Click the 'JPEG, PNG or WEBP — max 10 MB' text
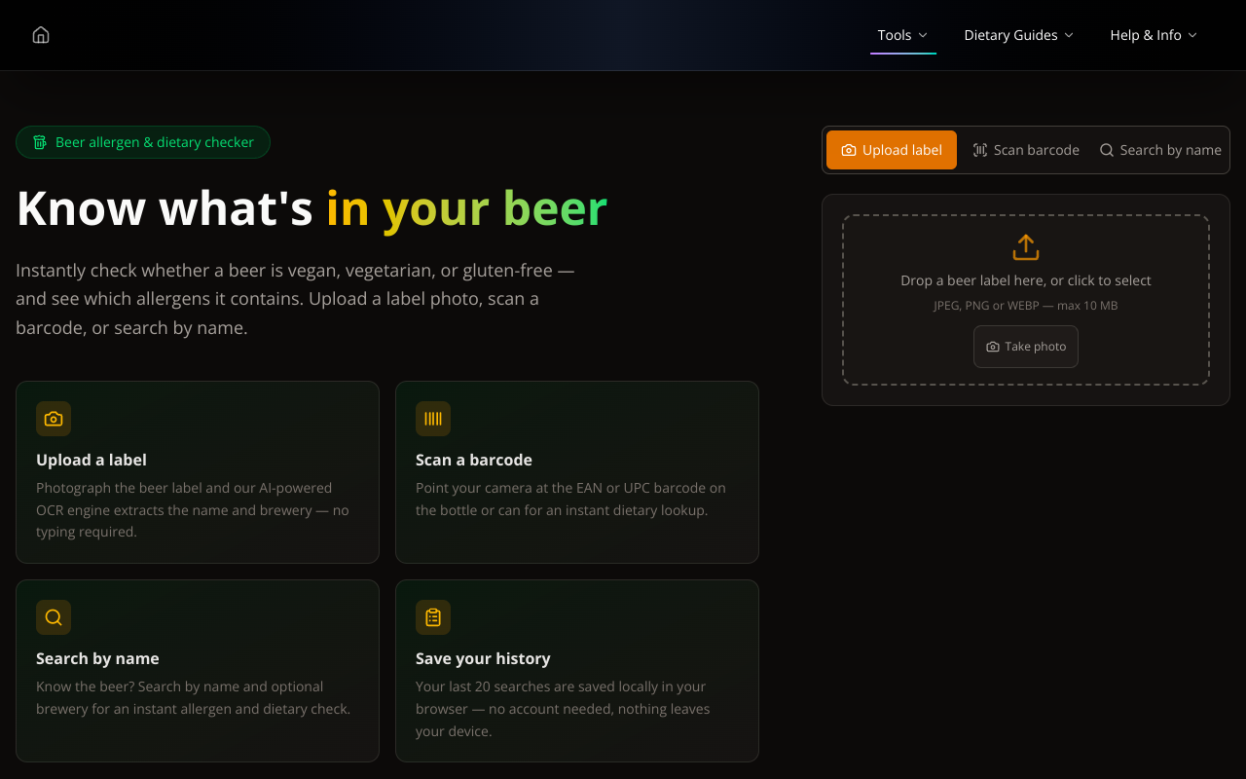The width and height of the screenshot is (1246, 779). coord(1026,306)
